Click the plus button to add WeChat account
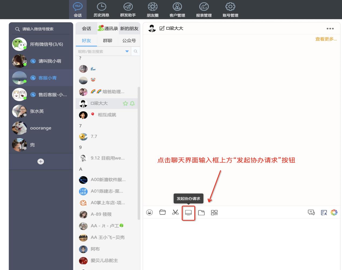Screen dimensions: 342x270 [41, 161]
